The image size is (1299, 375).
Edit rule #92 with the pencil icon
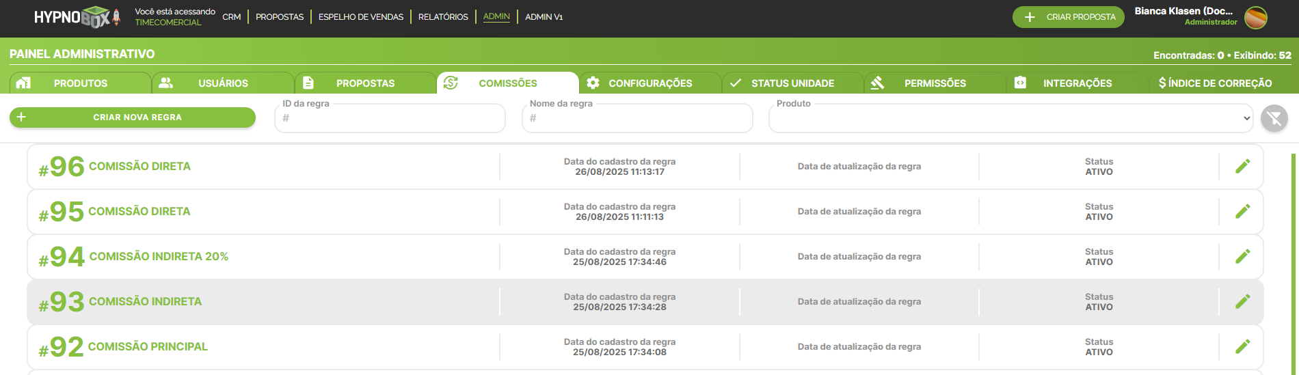(x=1243, y=346)
